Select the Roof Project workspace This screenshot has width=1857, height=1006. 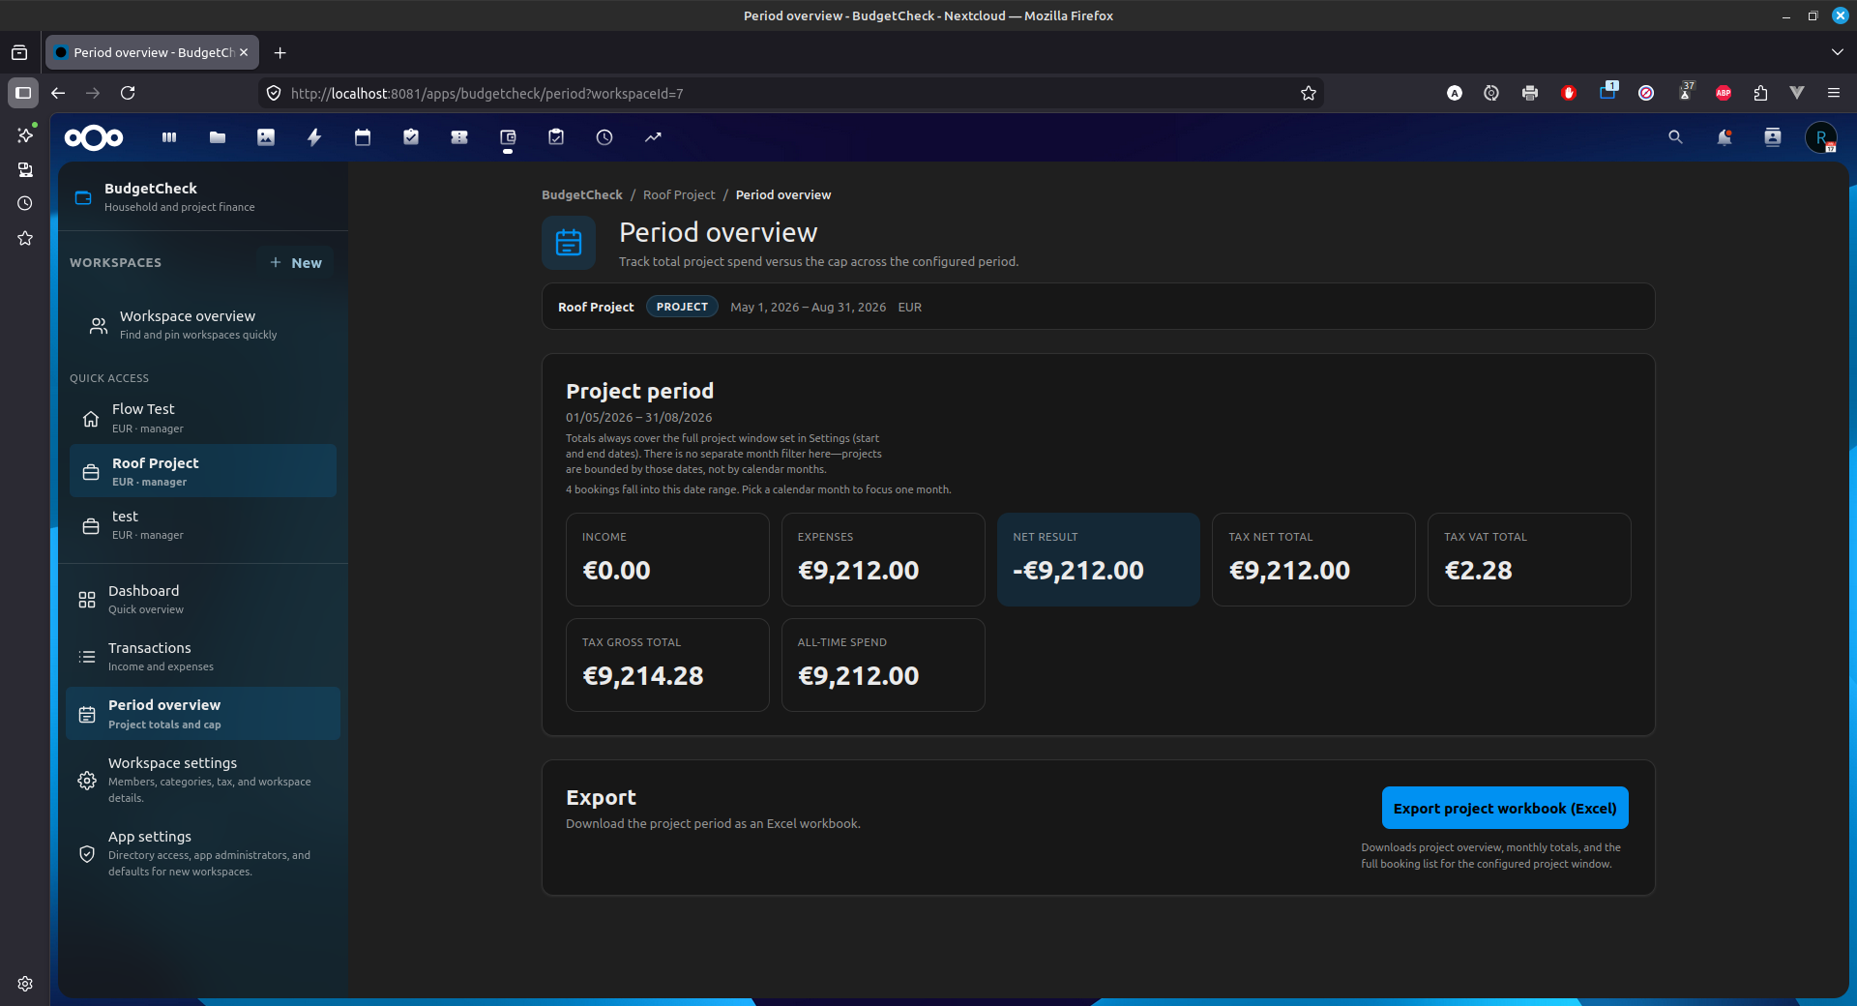203,471
